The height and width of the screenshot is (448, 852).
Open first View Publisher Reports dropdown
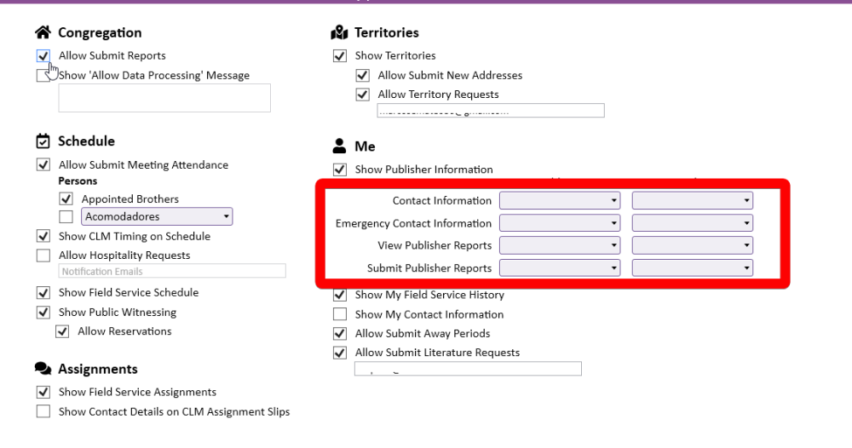559,245
